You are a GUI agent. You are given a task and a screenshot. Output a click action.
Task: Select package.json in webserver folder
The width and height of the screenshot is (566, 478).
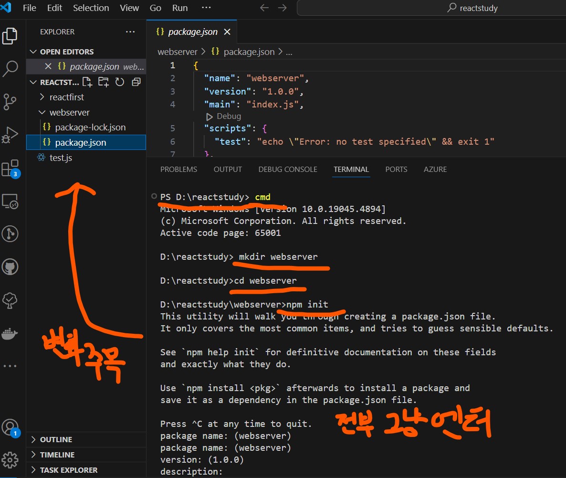coord(86,142)
